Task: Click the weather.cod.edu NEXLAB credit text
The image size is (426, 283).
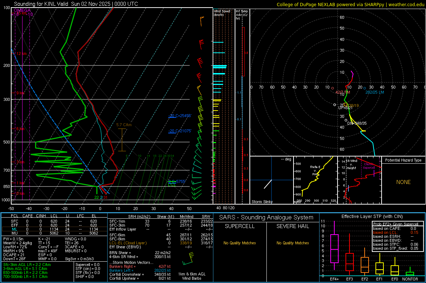Action: (x=351, y=4)
